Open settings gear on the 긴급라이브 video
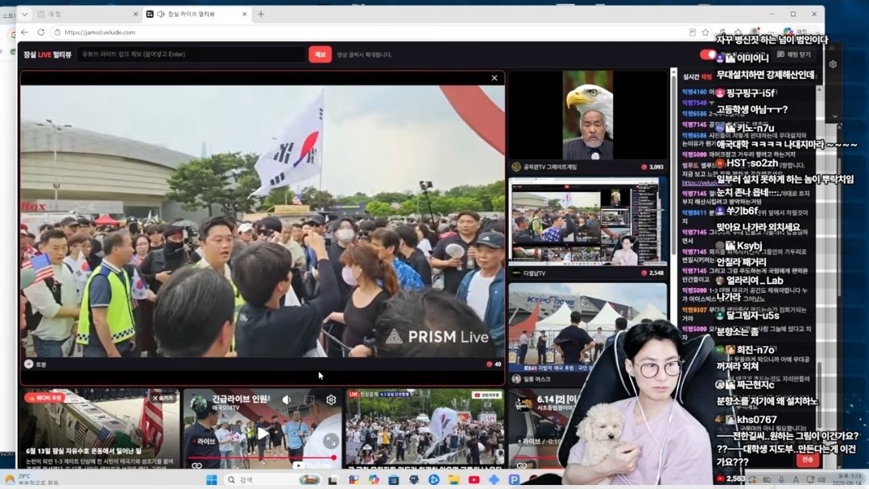 331,400
